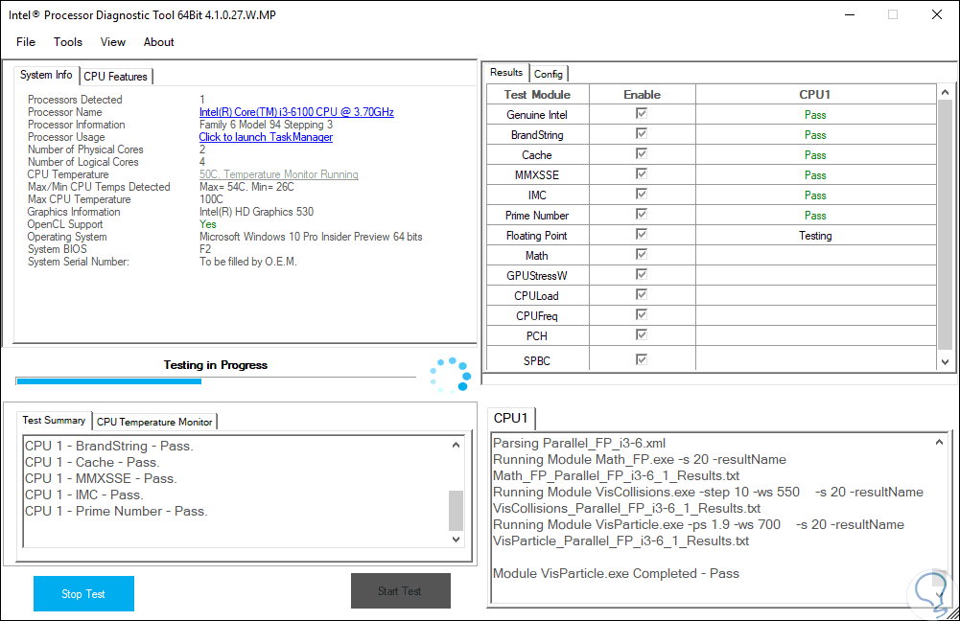Toggle the Floating Point enable checkbox
The width and height of the screenshot is (960, 621).
642,235
